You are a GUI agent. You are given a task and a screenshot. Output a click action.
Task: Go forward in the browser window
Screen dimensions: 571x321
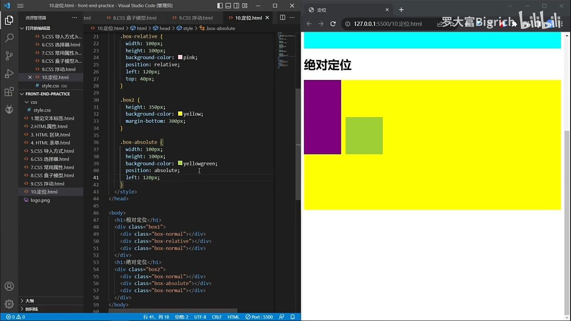coord(321,23)
